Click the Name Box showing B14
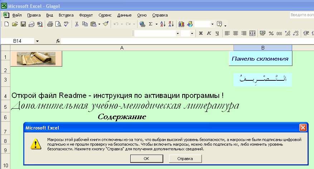Viewport: 314px width, 169px height. tap(18, 41)
